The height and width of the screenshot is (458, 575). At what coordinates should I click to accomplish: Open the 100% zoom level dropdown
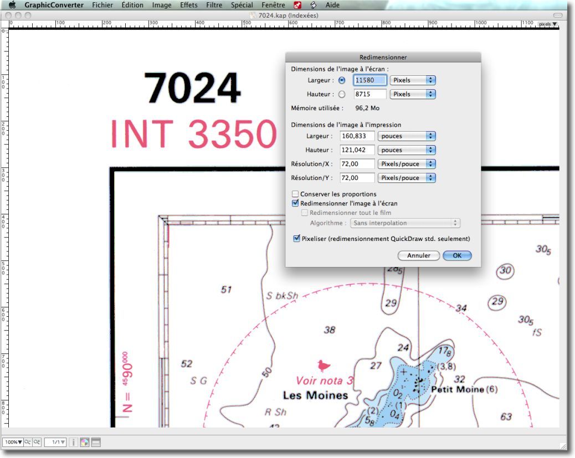13,442
